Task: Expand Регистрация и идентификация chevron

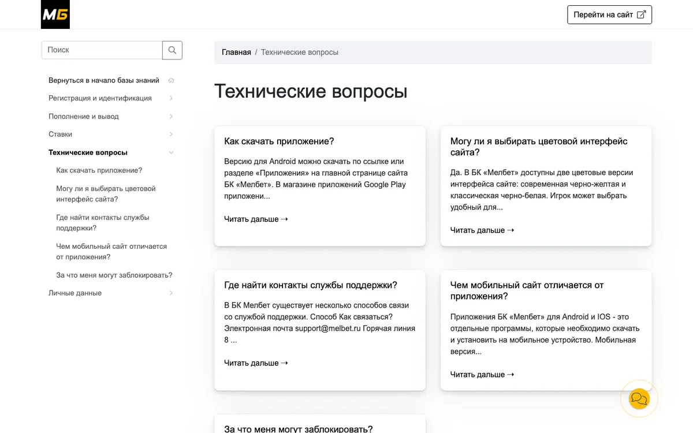Action: click(171, 98)
